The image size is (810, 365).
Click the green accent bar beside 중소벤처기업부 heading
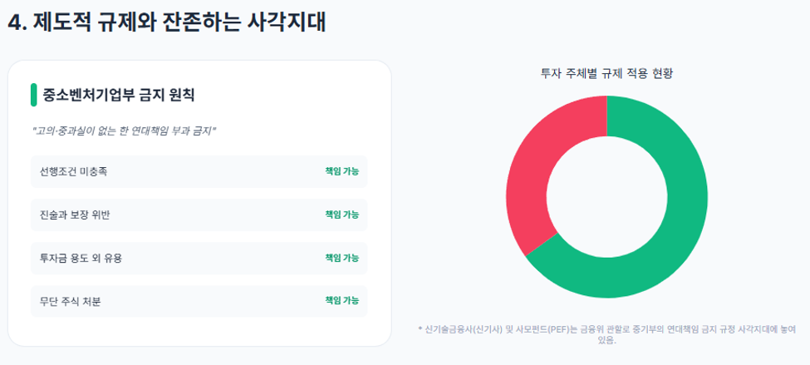coord(33,95)
